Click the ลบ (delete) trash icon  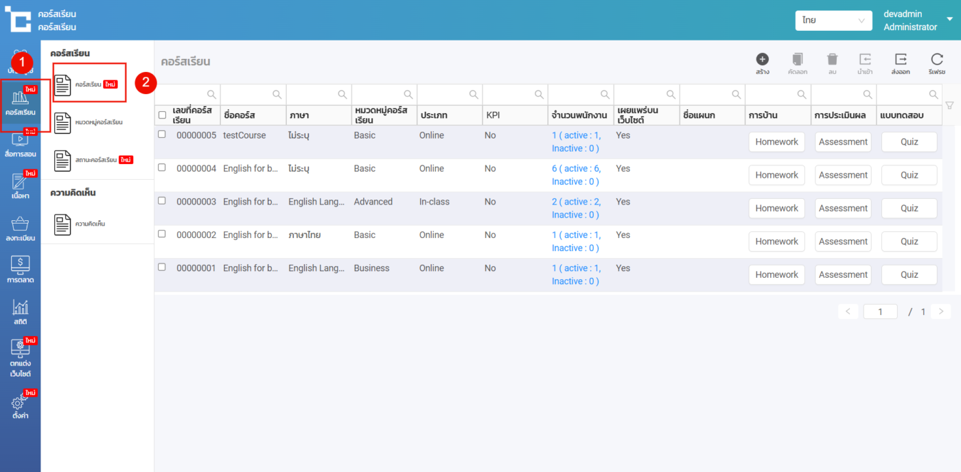click(832, 60)
